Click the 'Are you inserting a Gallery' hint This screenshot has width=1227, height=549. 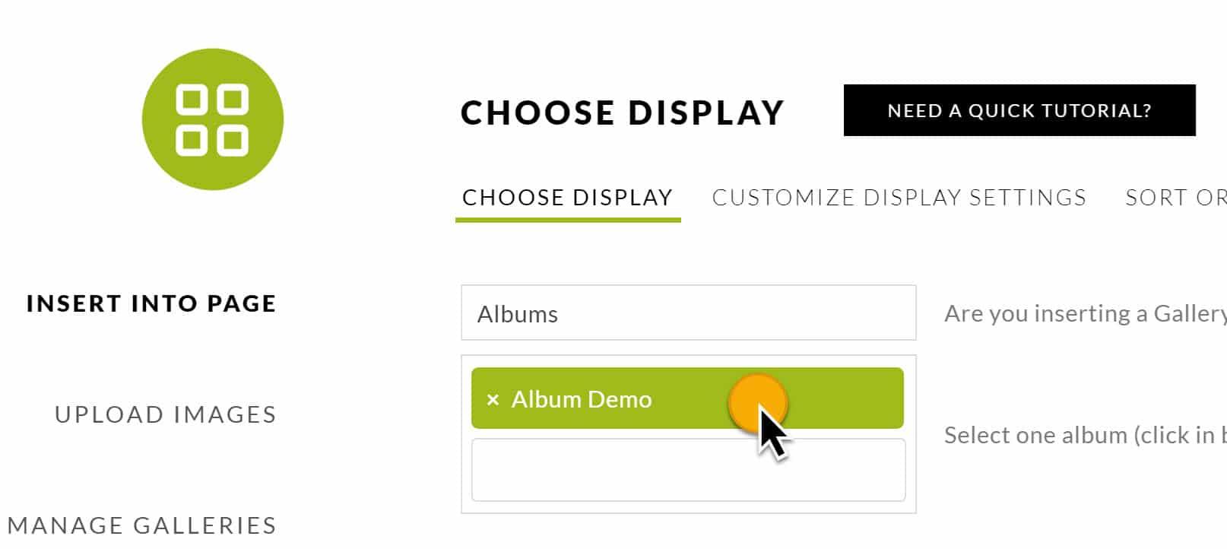point(1086,313)
